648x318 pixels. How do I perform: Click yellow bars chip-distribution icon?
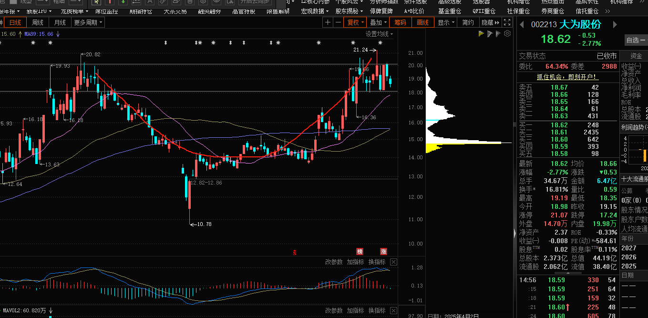481,33
